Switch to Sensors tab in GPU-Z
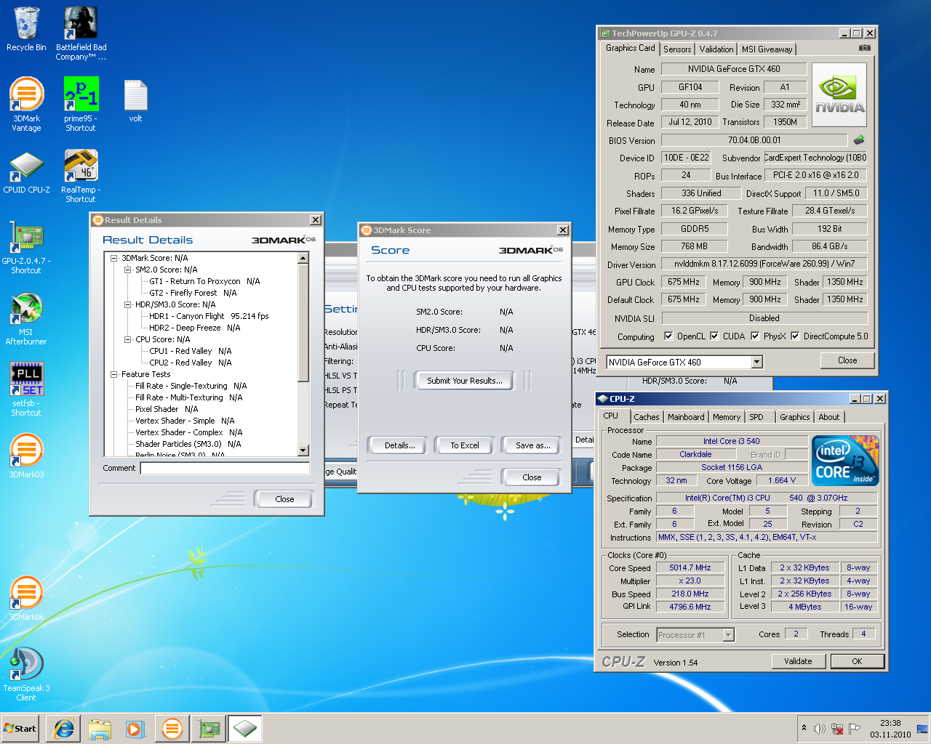The width and height of the screenshot is (931, 744). [677, 49]
